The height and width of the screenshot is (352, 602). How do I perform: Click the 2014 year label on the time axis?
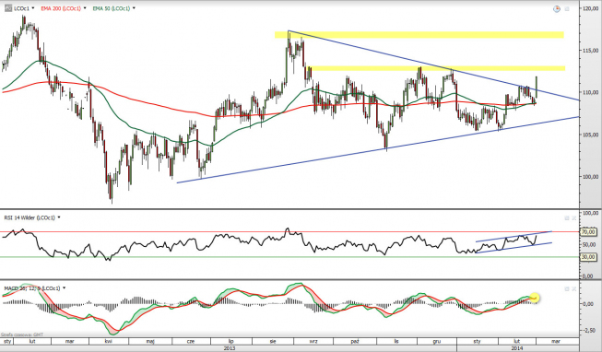coord(517,348)
